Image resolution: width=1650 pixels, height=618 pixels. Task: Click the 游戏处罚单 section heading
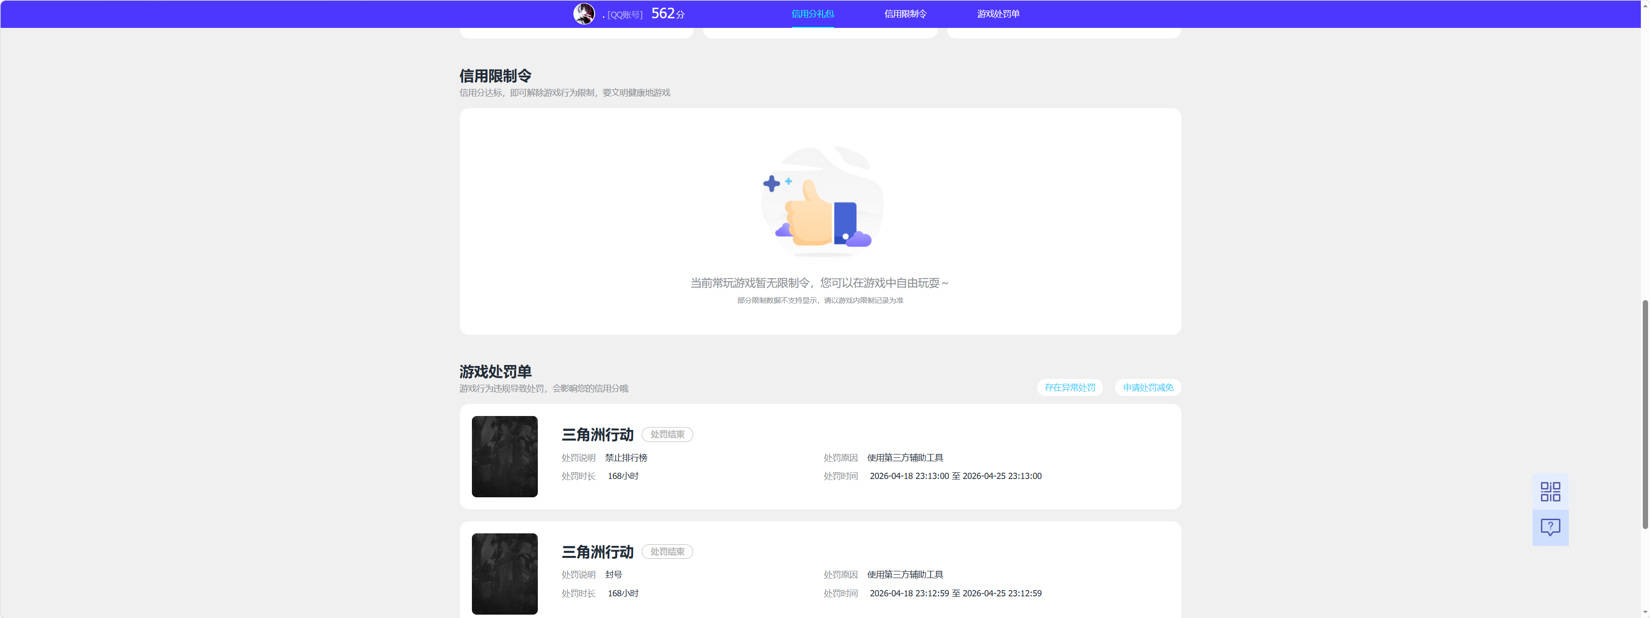tap(495, 371)
